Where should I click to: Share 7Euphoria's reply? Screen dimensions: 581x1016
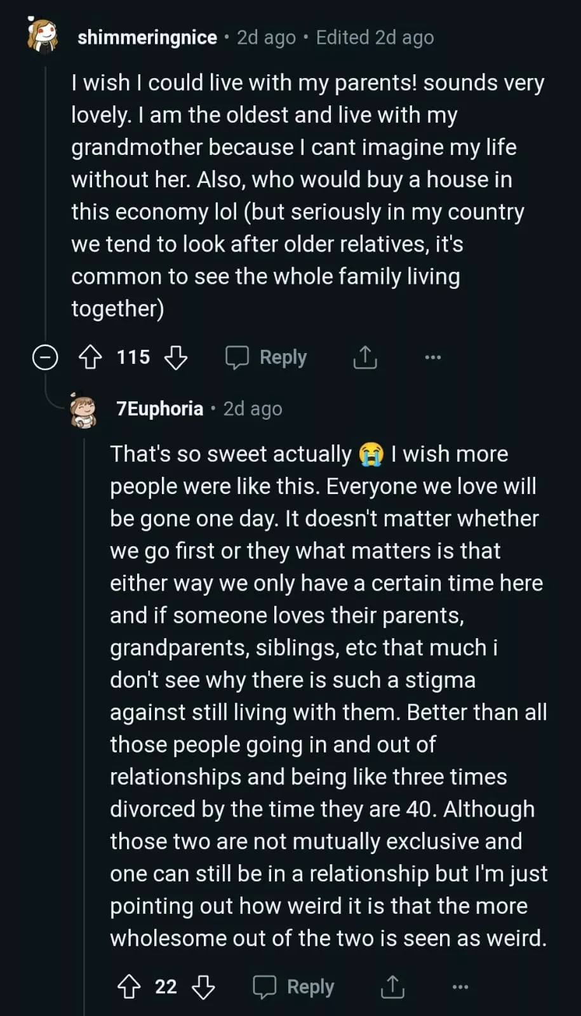392,987
